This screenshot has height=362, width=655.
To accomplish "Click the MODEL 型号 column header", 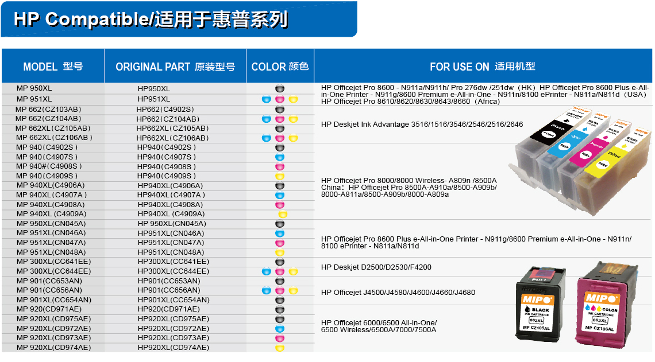I will coord(53,67).
